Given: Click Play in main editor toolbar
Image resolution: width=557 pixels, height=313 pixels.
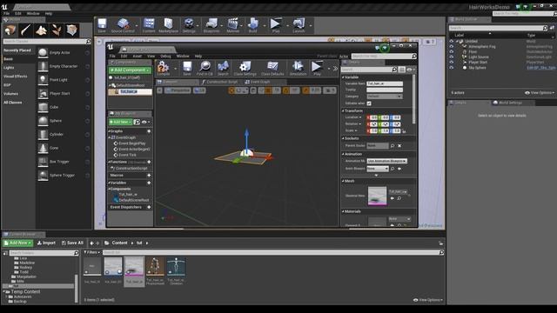Looking at the screenshot, I should (x=276, y=25).
